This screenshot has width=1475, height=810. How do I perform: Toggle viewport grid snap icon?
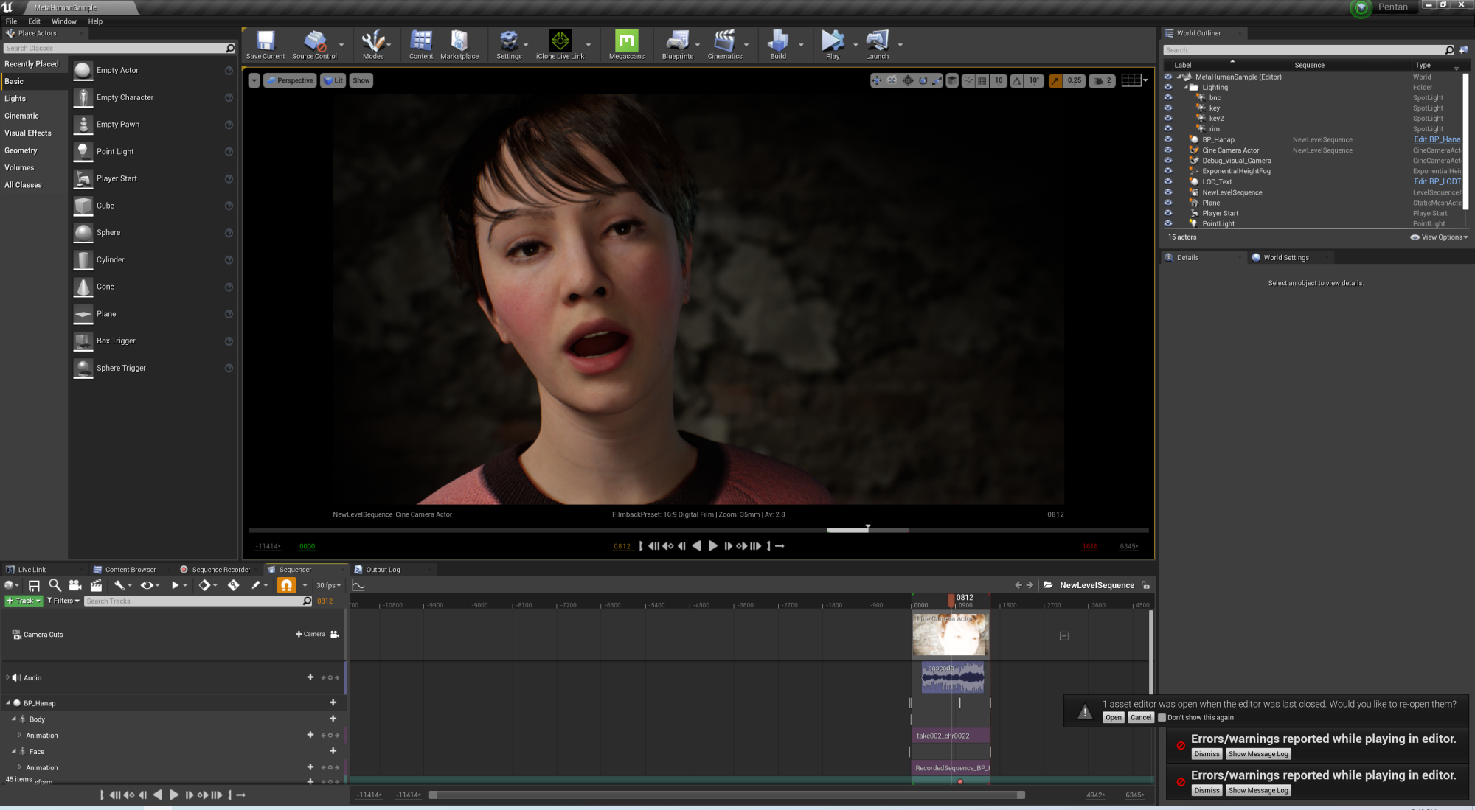pos(982,80)
